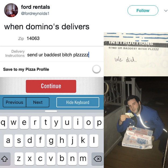
Task: Tap the z key
Action: pyautogui.click(x=19, y=159)
